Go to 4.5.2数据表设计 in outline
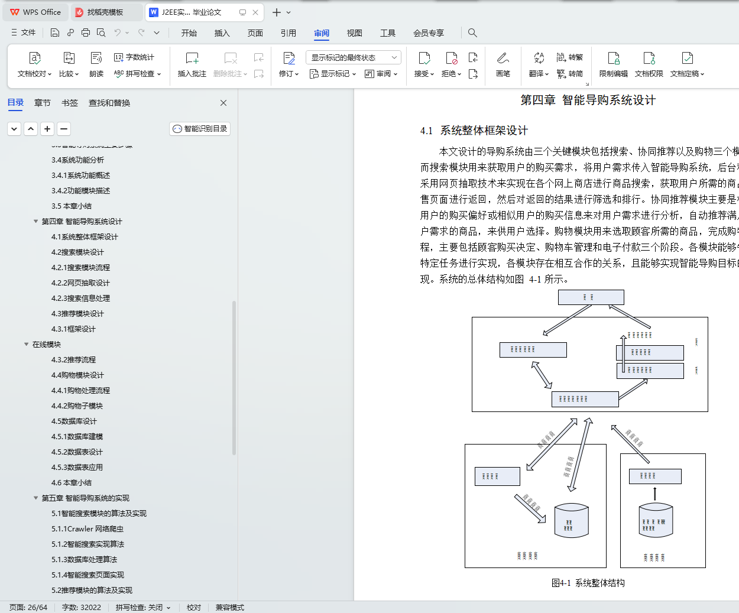The image size is (739, 613). (x=77, y=452)
